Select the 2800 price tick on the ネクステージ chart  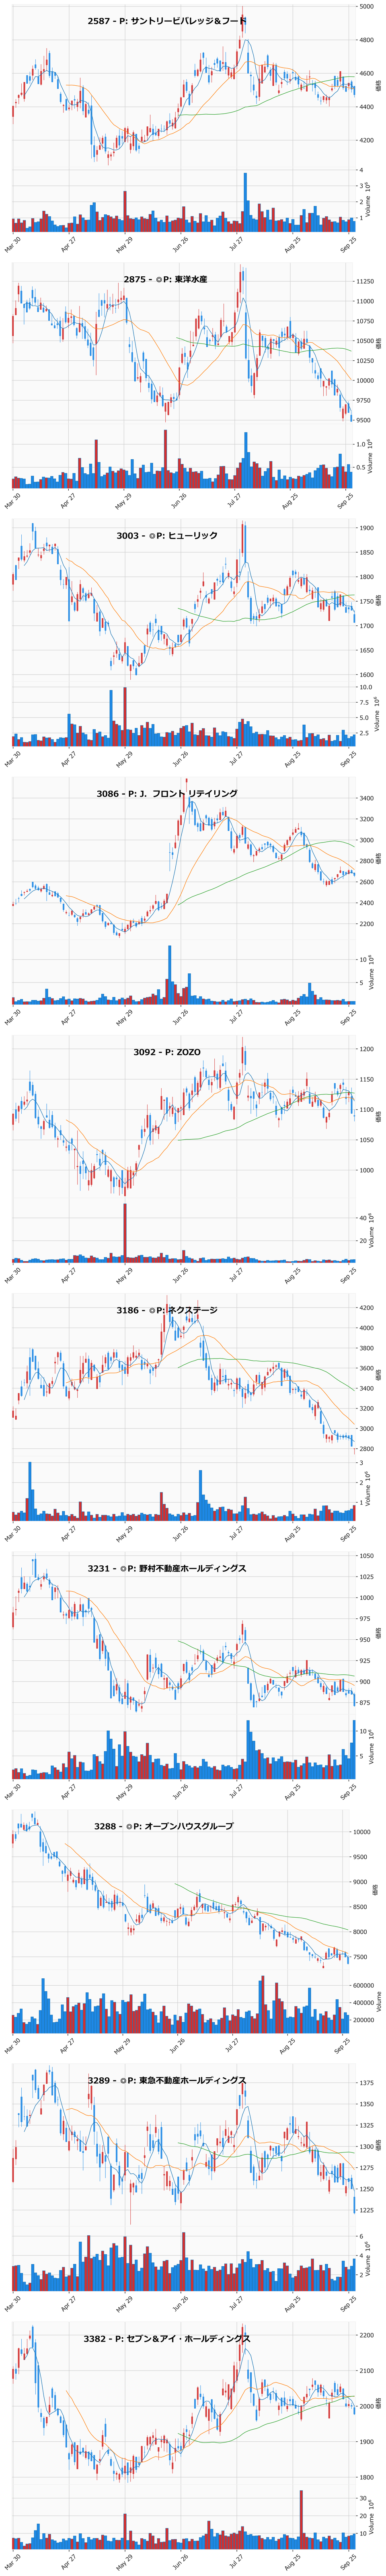(x=366, y=1449)
